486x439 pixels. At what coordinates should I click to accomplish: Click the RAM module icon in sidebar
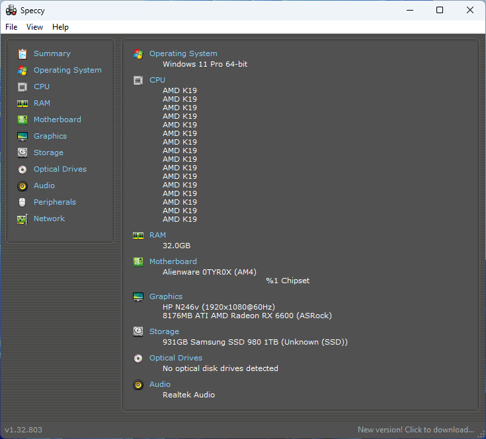[x=22, y=103]
